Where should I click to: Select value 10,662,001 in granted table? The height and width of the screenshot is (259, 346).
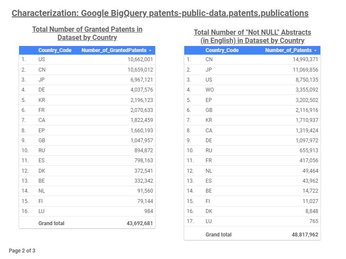tap(140, 59)
